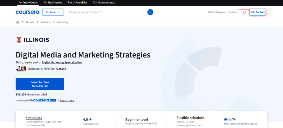Open Digital Marketing Specialization link

[x=62, y=62]
